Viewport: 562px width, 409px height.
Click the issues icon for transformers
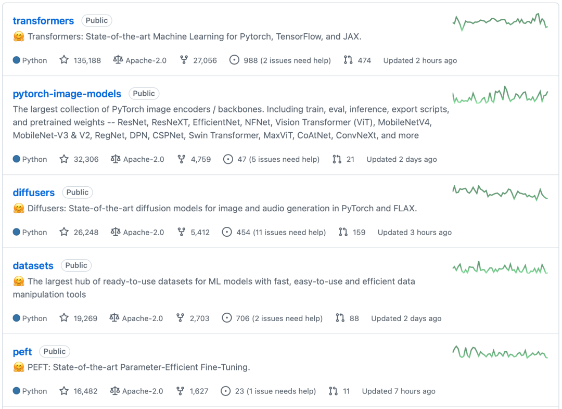tap(234, 60)
